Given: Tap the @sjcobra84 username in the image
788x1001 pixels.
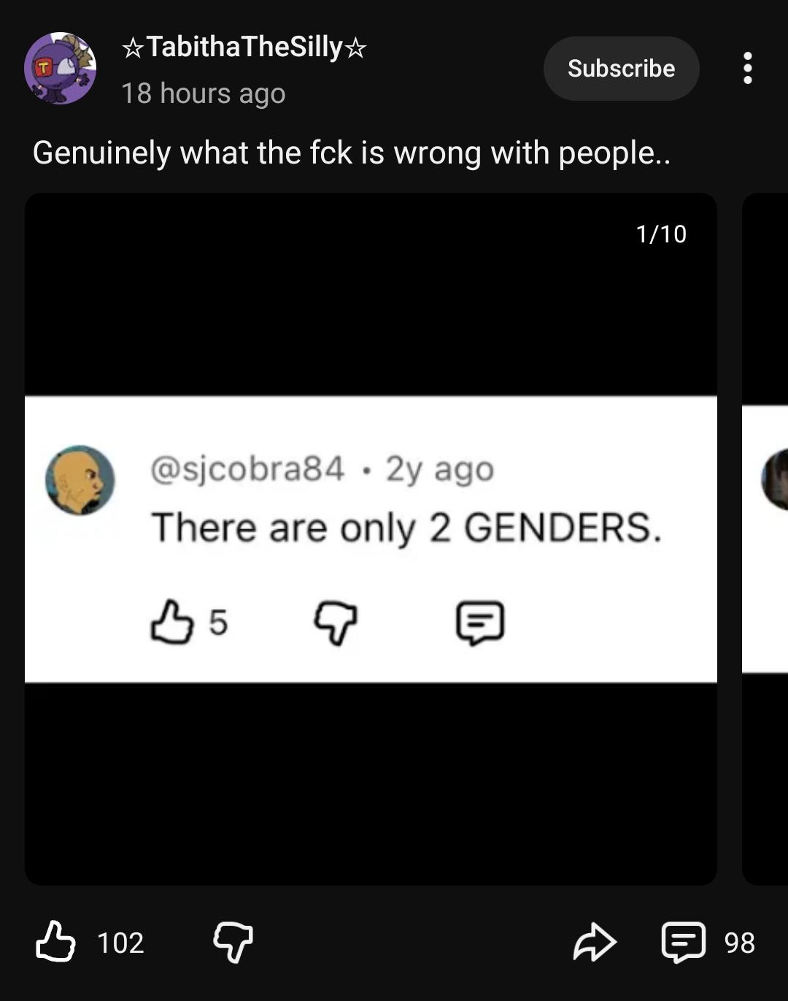Looking at the screenshot, I should [x=247, y=469].
